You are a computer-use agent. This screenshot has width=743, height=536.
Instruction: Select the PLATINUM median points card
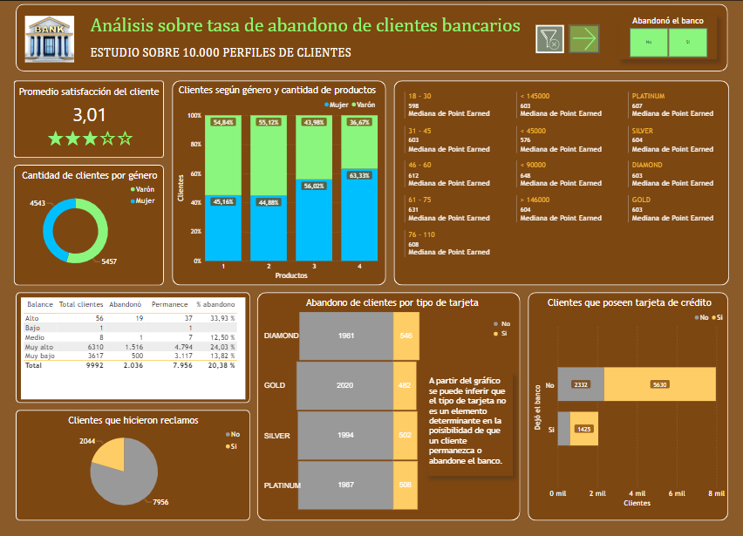[x=671, y=105]
